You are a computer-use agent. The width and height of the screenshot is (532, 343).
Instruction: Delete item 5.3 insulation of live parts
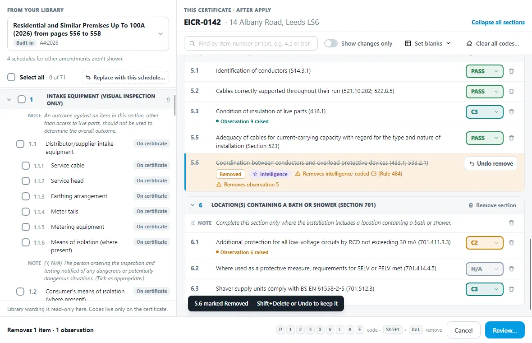click(511, 112)
